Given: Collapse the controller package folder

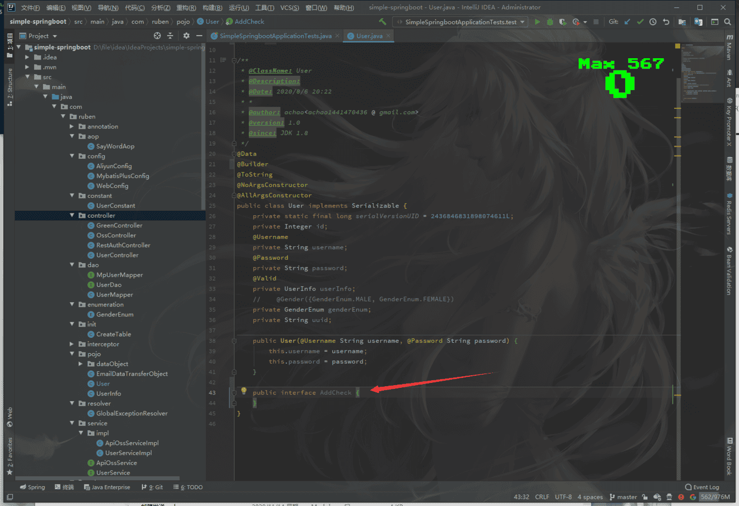Looking at the screenshot, I should click(72, 215).
